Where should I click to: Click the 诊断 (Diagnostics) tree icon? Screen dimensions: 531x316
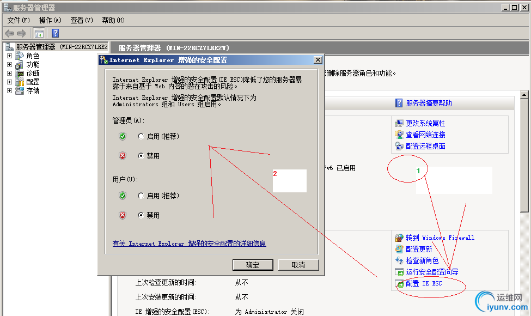pyautogui.click(x=20, y=73)
